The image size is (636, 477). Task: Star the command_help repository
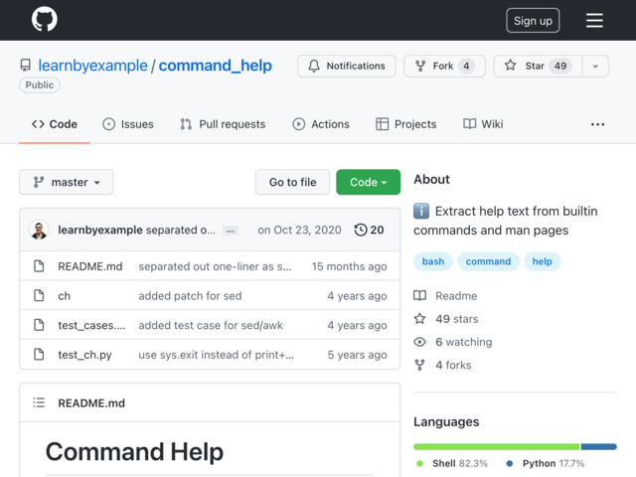point(538,66)
